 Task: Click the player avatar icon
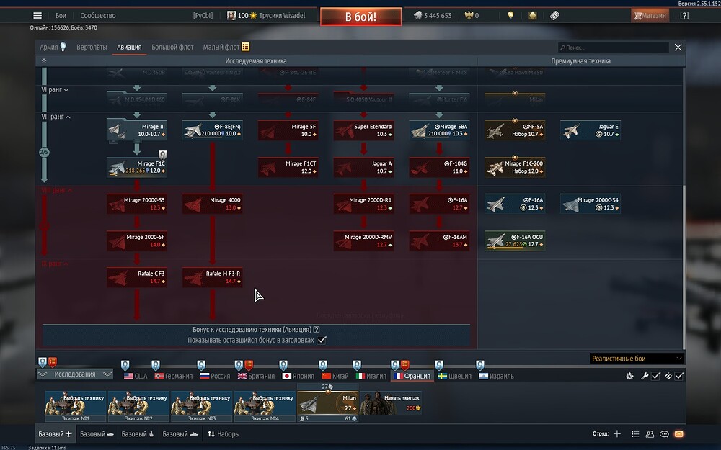(x=231, y=16)
